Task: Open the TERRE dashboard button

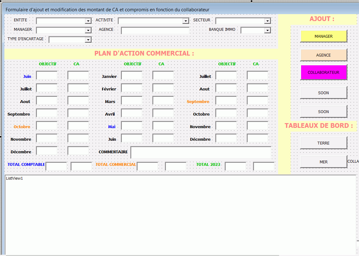Action: (x=323, y=143)
